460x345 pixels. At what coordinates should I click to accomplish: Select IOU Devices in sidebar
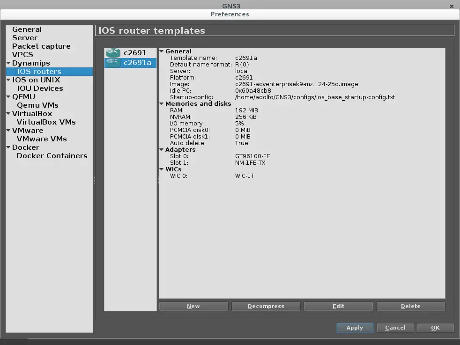(40, 88)
